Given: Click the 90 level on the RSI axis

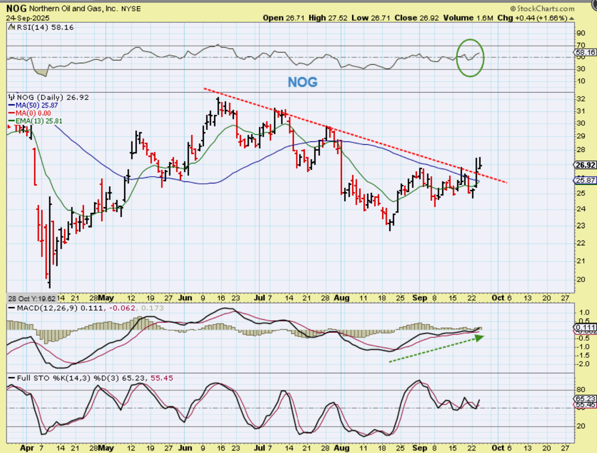Looking at the screenshot, I should (x=580, y=33).
